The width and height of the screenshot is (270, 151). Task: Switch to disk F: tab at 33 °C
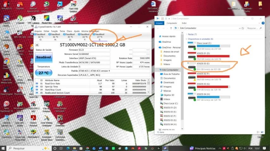click(x=85, y=37)
